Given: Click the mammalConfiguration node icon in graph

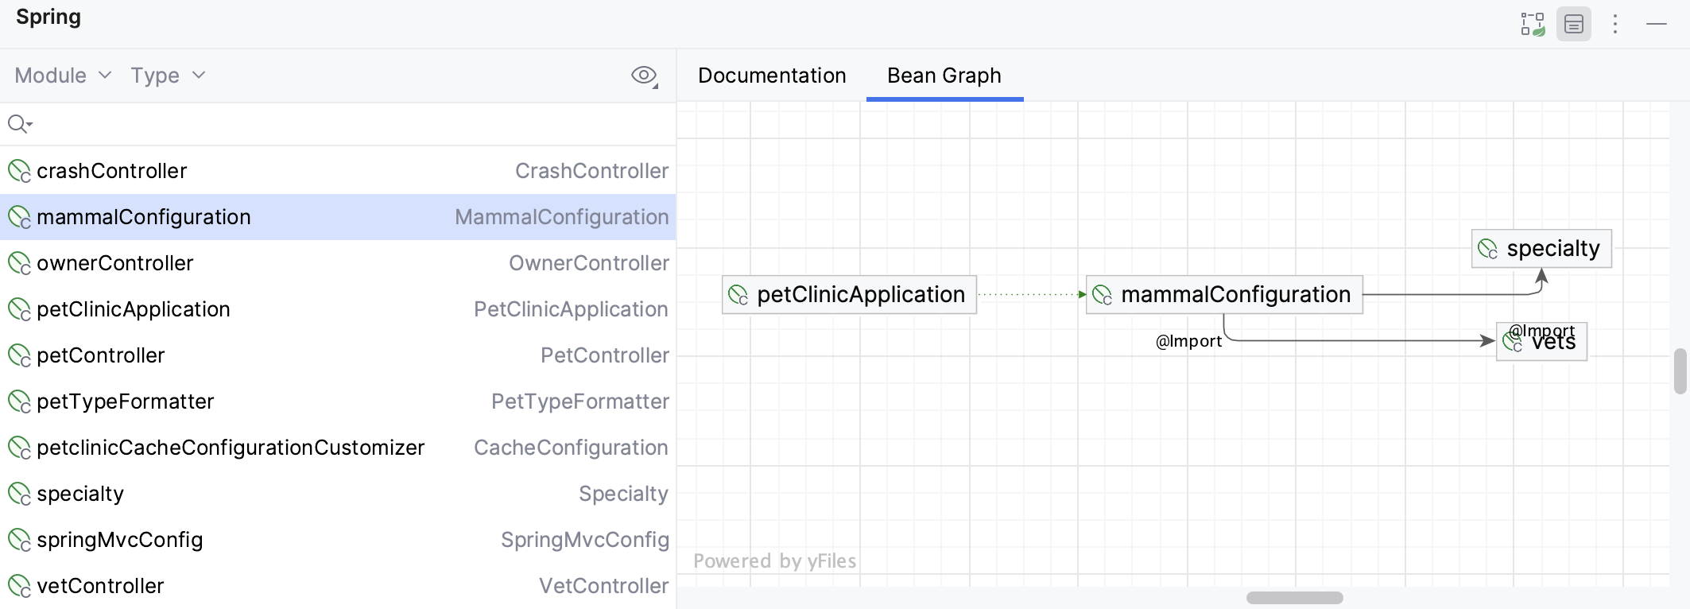Looking at the screenshot, I should [1103, 295].
